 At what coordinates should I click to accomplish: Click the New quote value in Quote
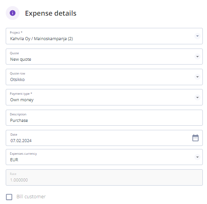21,60
